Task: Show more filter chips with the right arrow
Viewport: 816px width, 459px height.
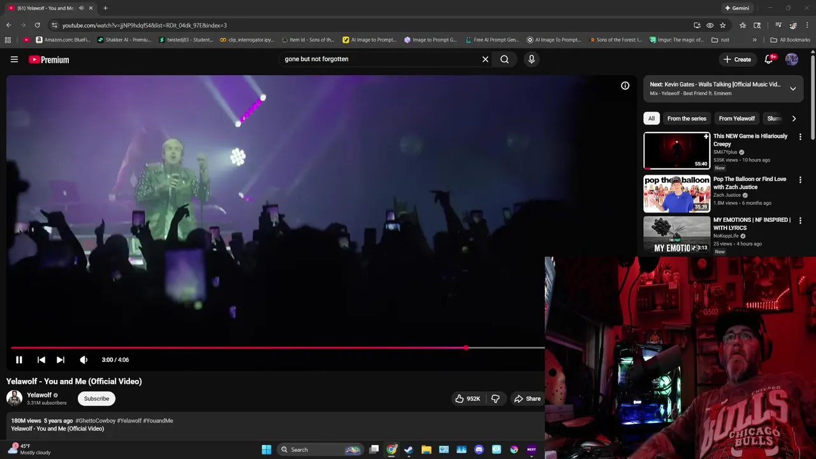Action: (794, 119)
